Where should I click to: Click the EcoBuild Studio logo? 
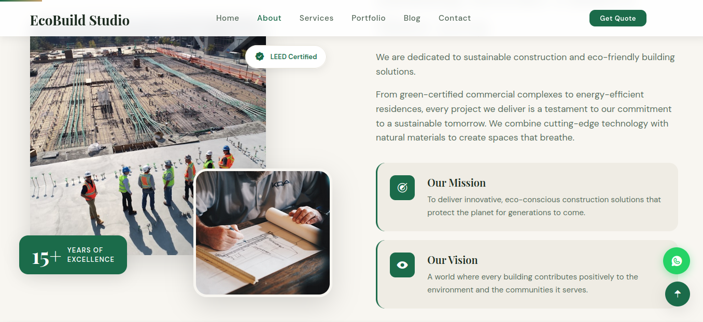[80, 20]
